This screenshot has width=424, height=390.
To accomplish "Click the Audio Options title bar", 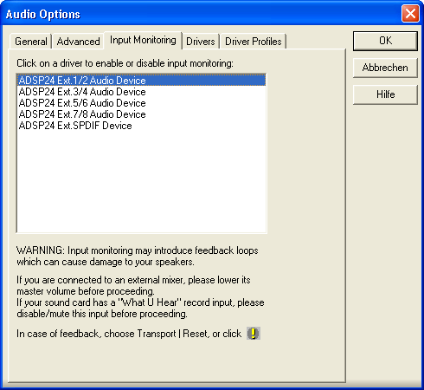I will (202, 14).
